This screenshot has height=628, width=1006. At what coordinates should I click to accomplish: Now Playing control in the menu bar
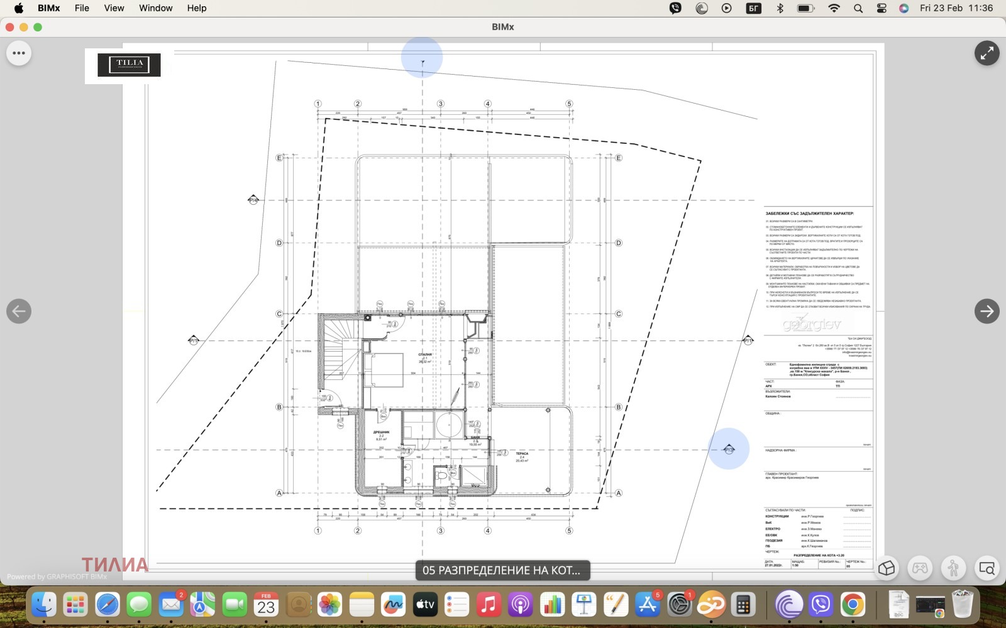[727, 8]
